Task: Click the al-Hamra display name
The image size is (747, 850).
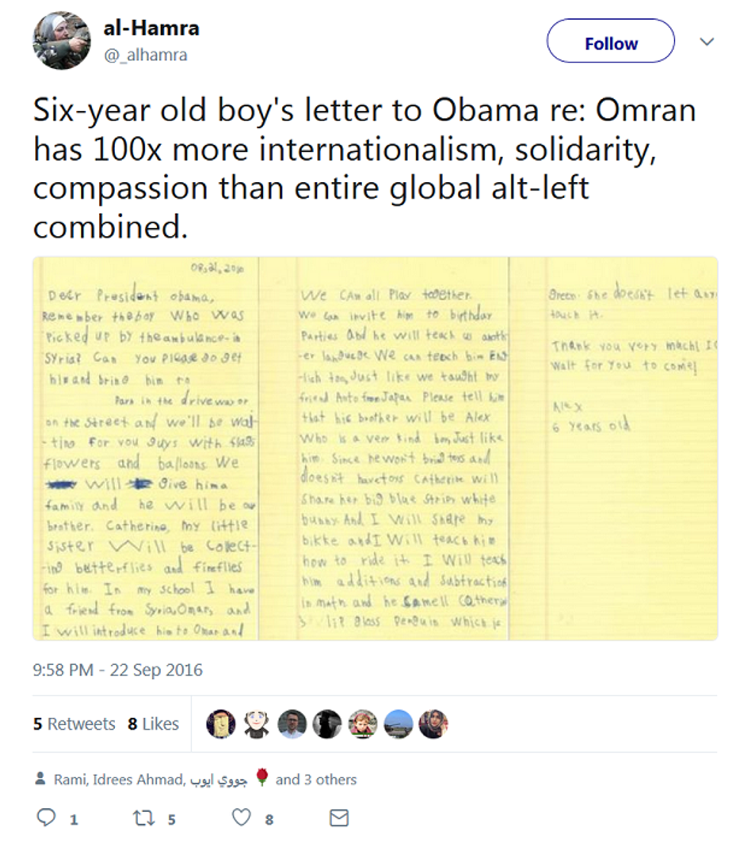Action: (151, 28)
